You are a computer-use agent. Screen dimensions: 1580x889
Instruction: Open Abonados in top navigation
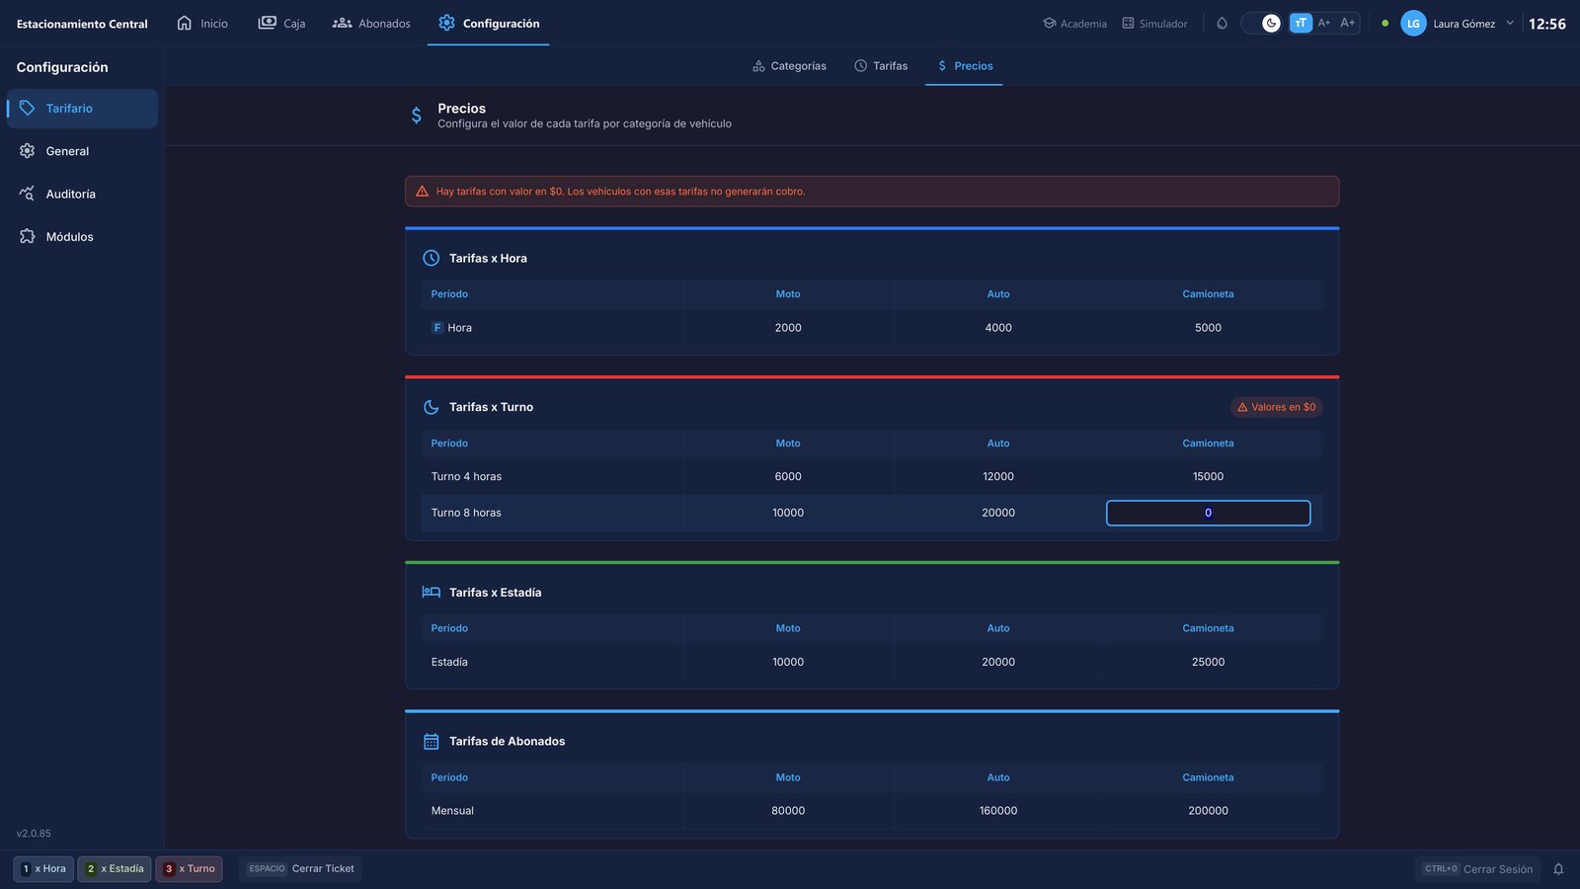371,23
